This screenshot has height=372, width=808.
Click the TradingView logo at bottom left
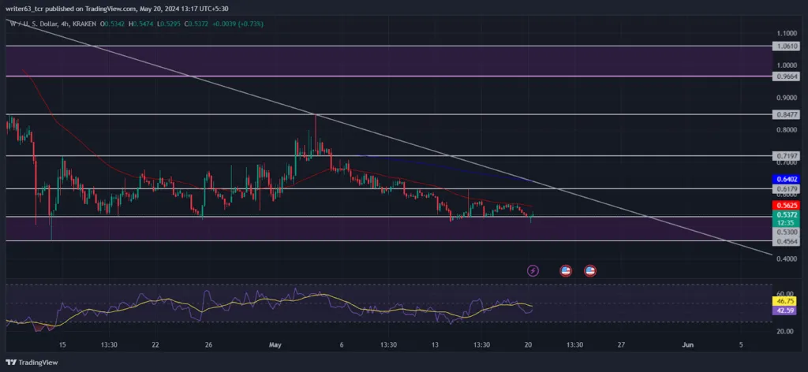(32, 363)
